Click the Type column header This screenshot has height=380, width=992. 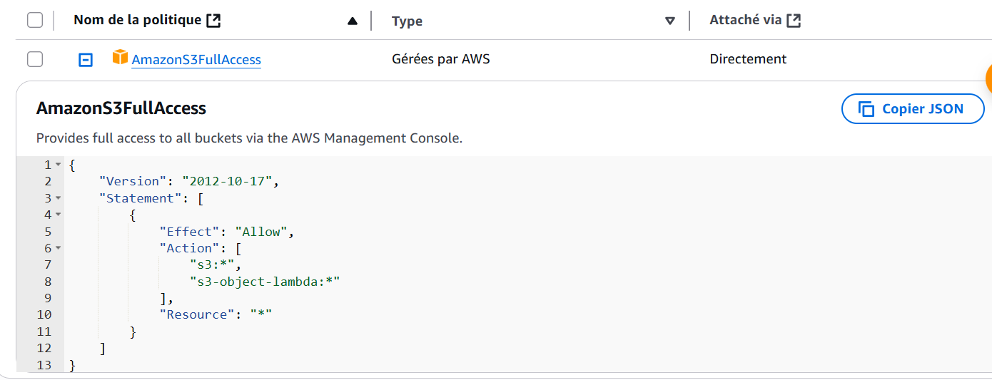click(407, 21)
